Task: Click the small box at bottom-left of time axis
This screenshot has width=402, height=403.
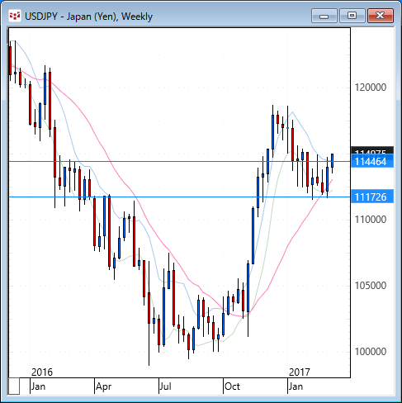Action: click(14, 386)
